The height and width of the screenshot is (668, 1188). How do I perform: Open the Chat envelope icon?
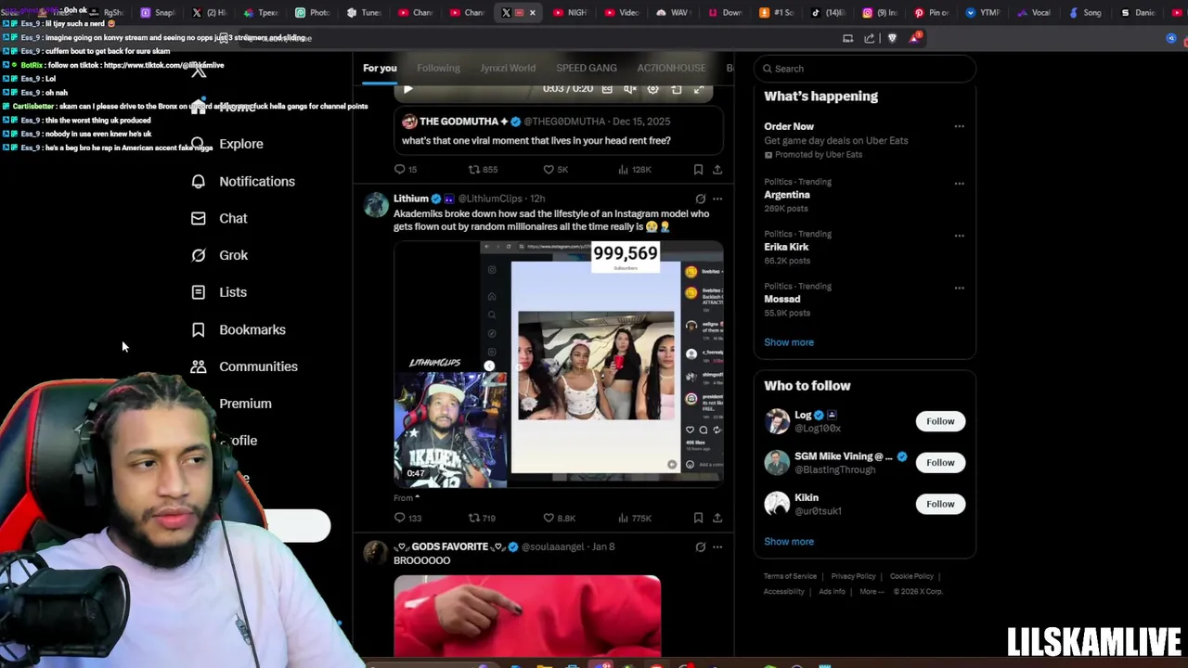[x=198, y=218]
